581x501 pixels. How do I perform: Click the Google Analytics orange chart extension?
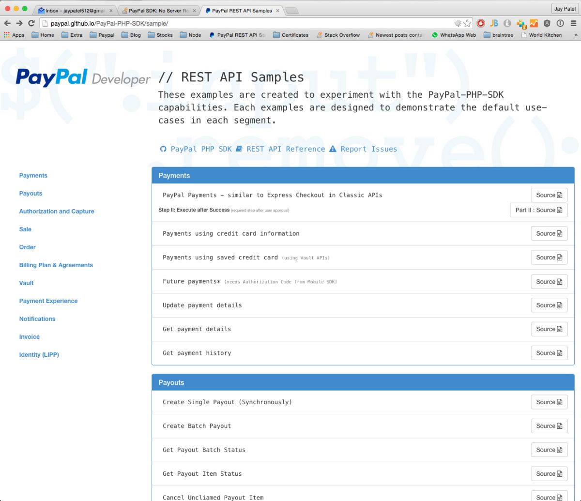coord(534,23)
